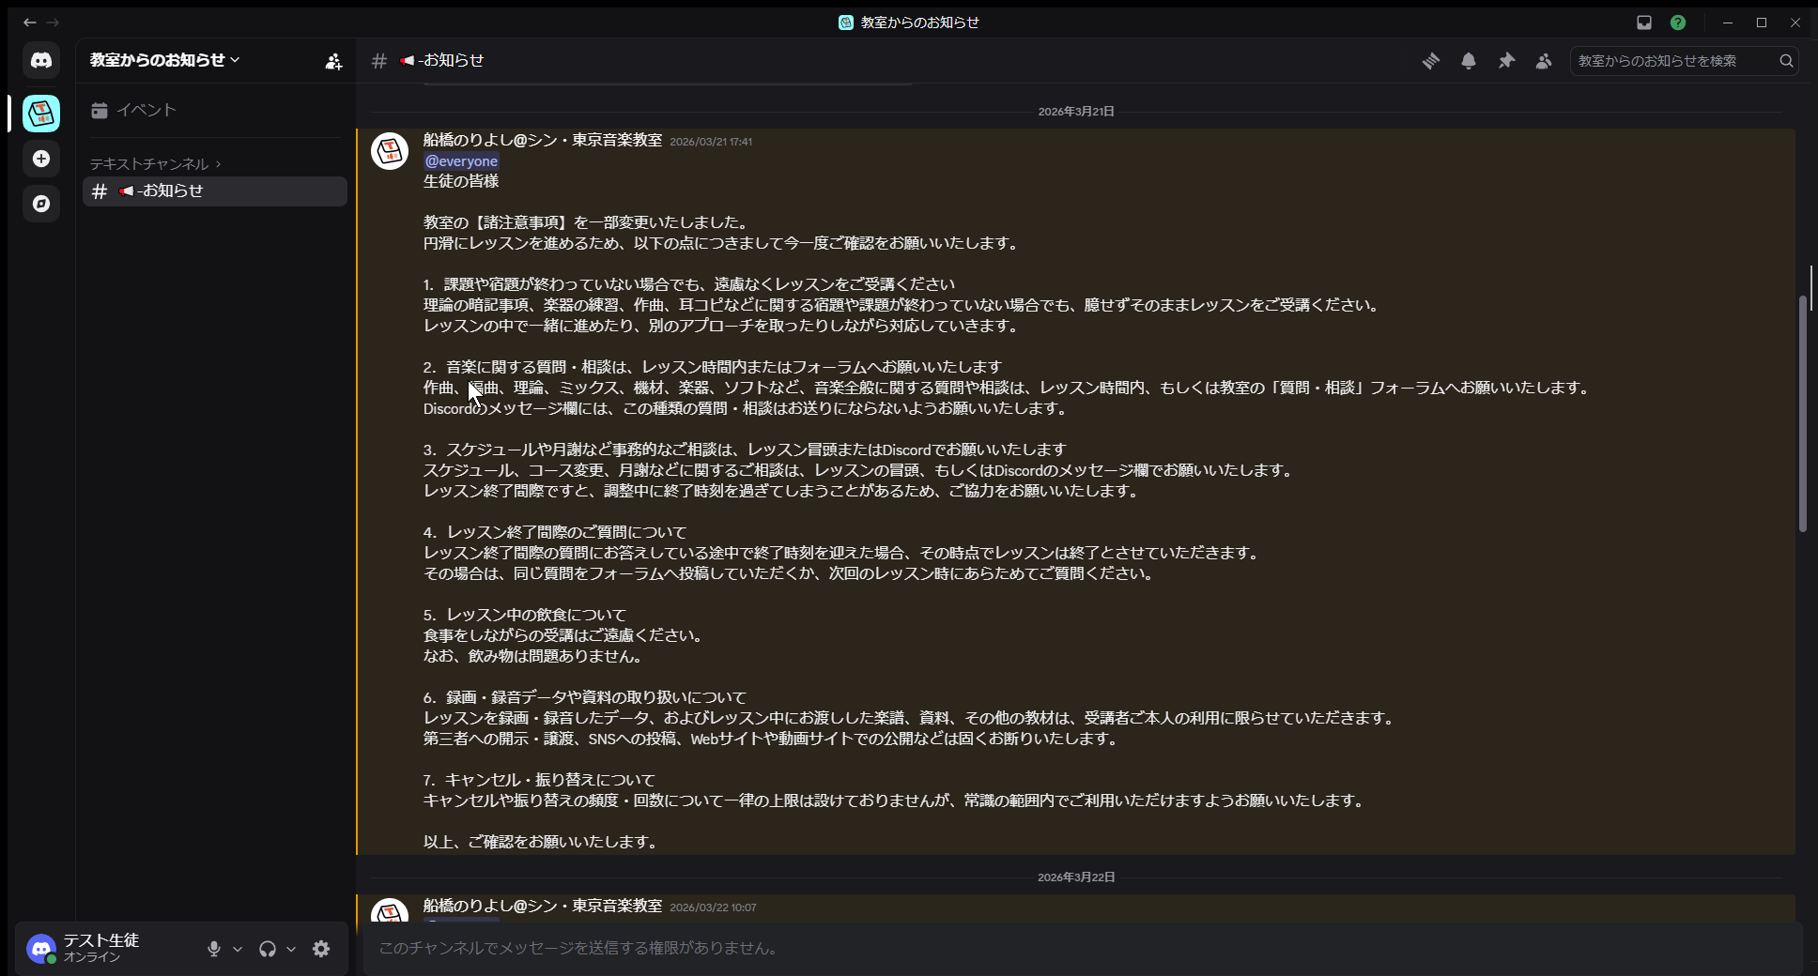The height and width of the screenshot is (976, 1818).
Task: Click the disabled message box placeholder text
Action: click(x=580, y=949)
